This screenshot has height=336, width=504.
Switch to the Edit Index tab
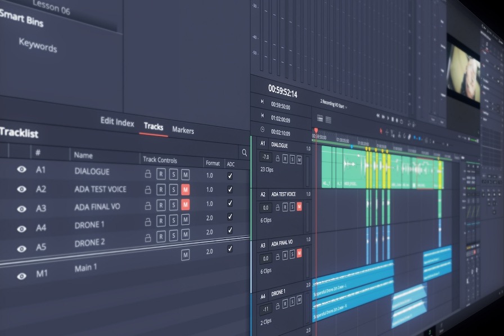(117, 122)
